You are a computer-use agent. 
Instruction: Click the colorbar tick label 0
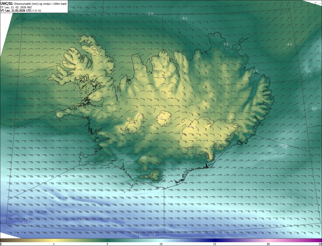click(1, 244)
